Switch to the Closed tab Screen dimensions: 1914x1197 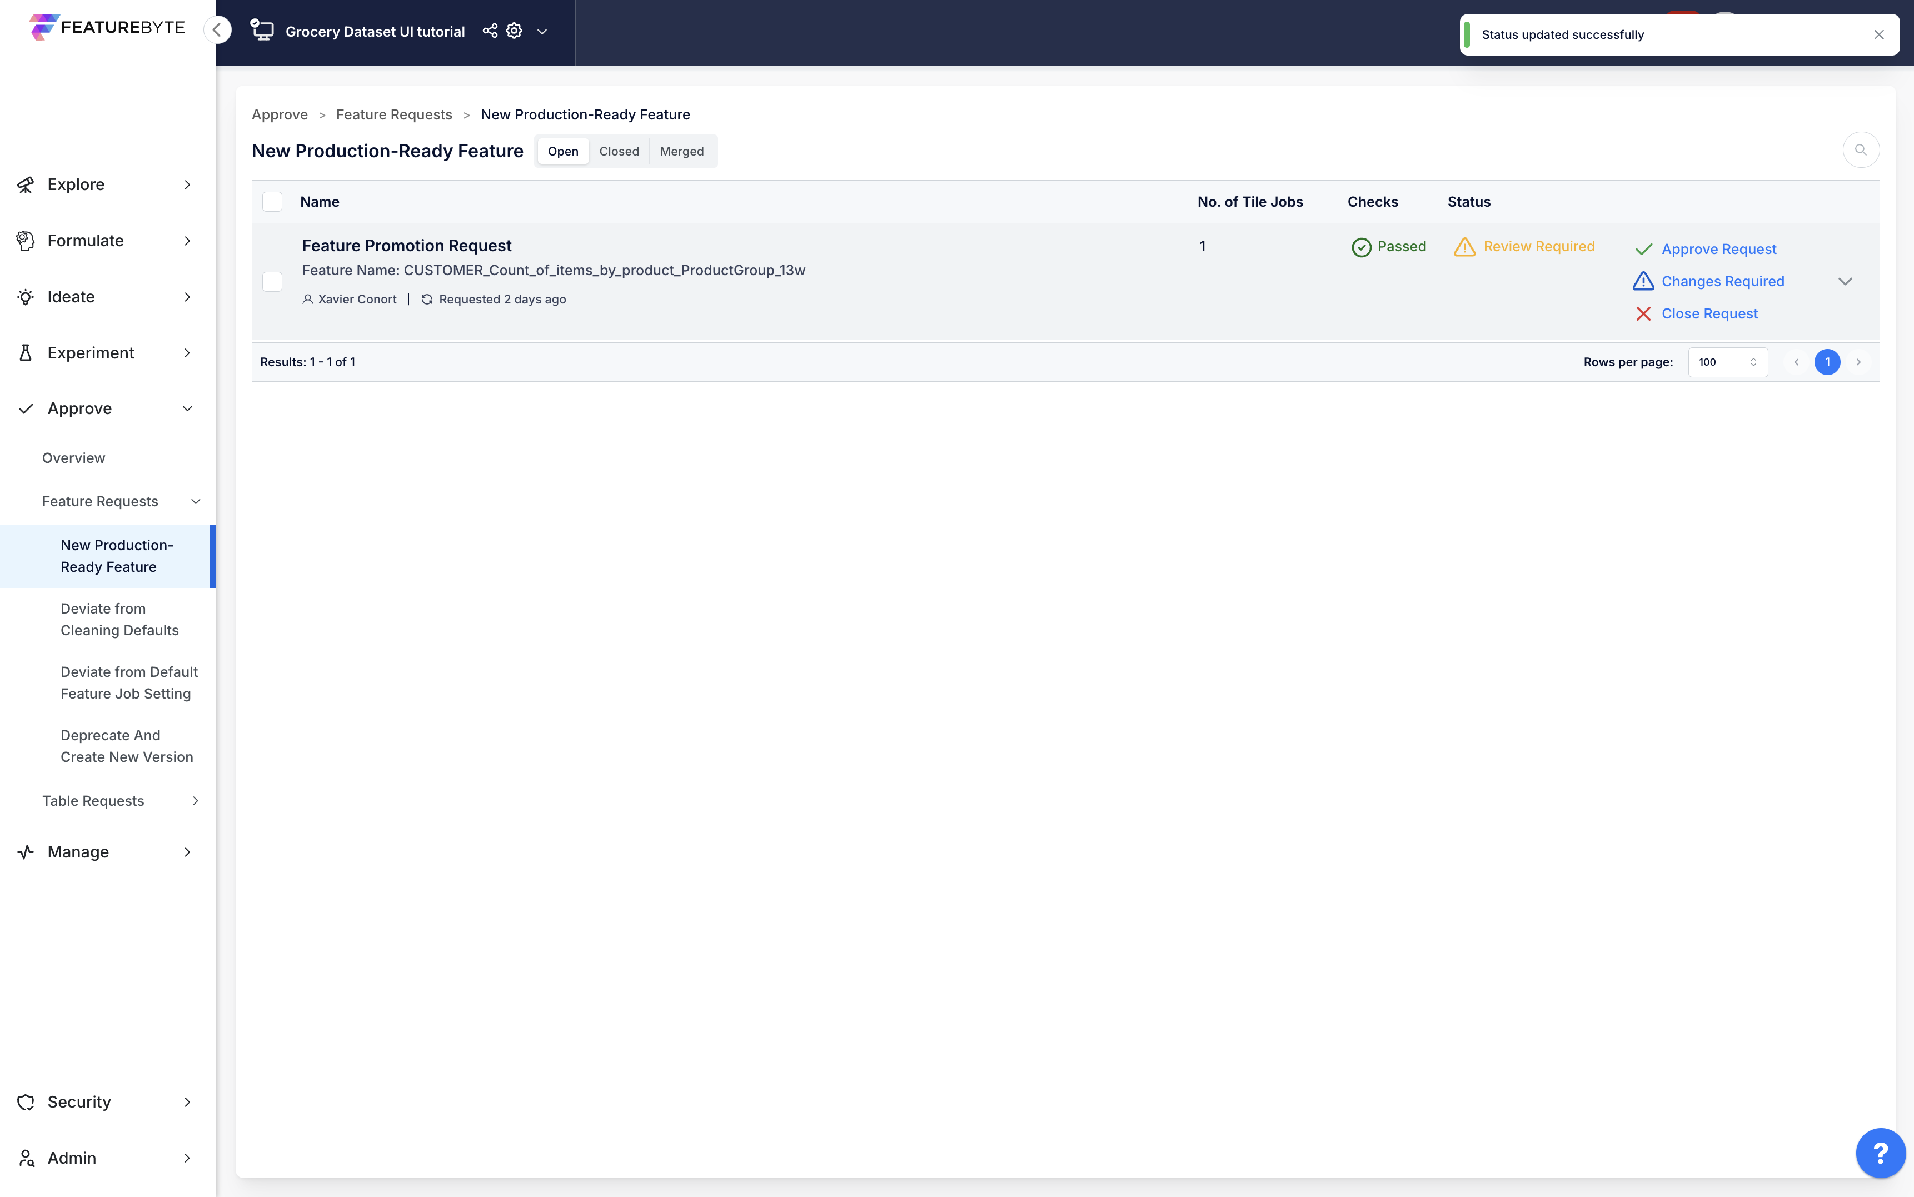click(x=618, y=151)
